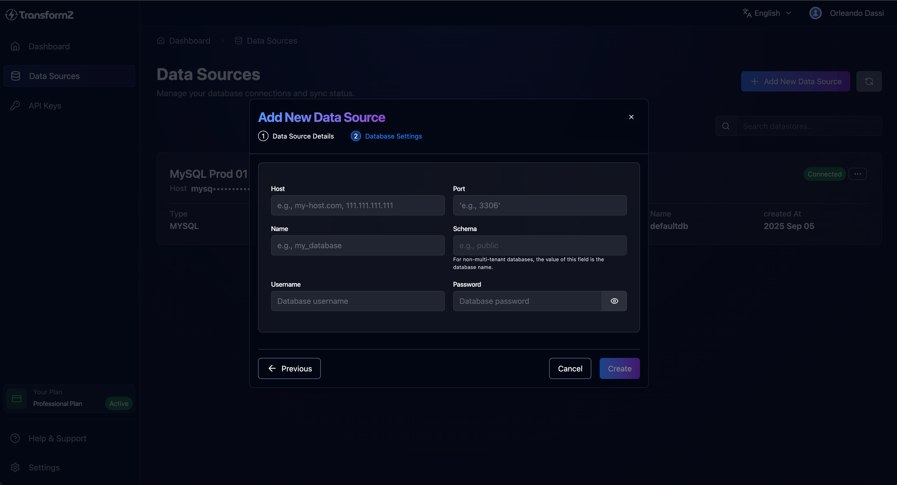Toggle password visibility with the eye icon

coord(614,301)
